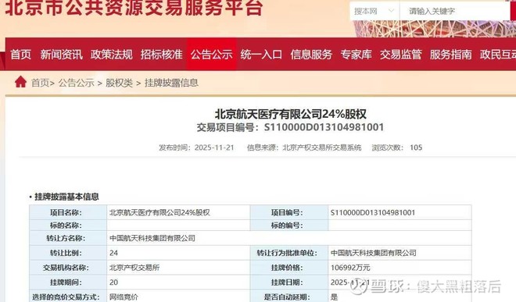The image size is (516, 302).
Task: Open the 服务指南 navigation tab
Action: click(451, 54)
